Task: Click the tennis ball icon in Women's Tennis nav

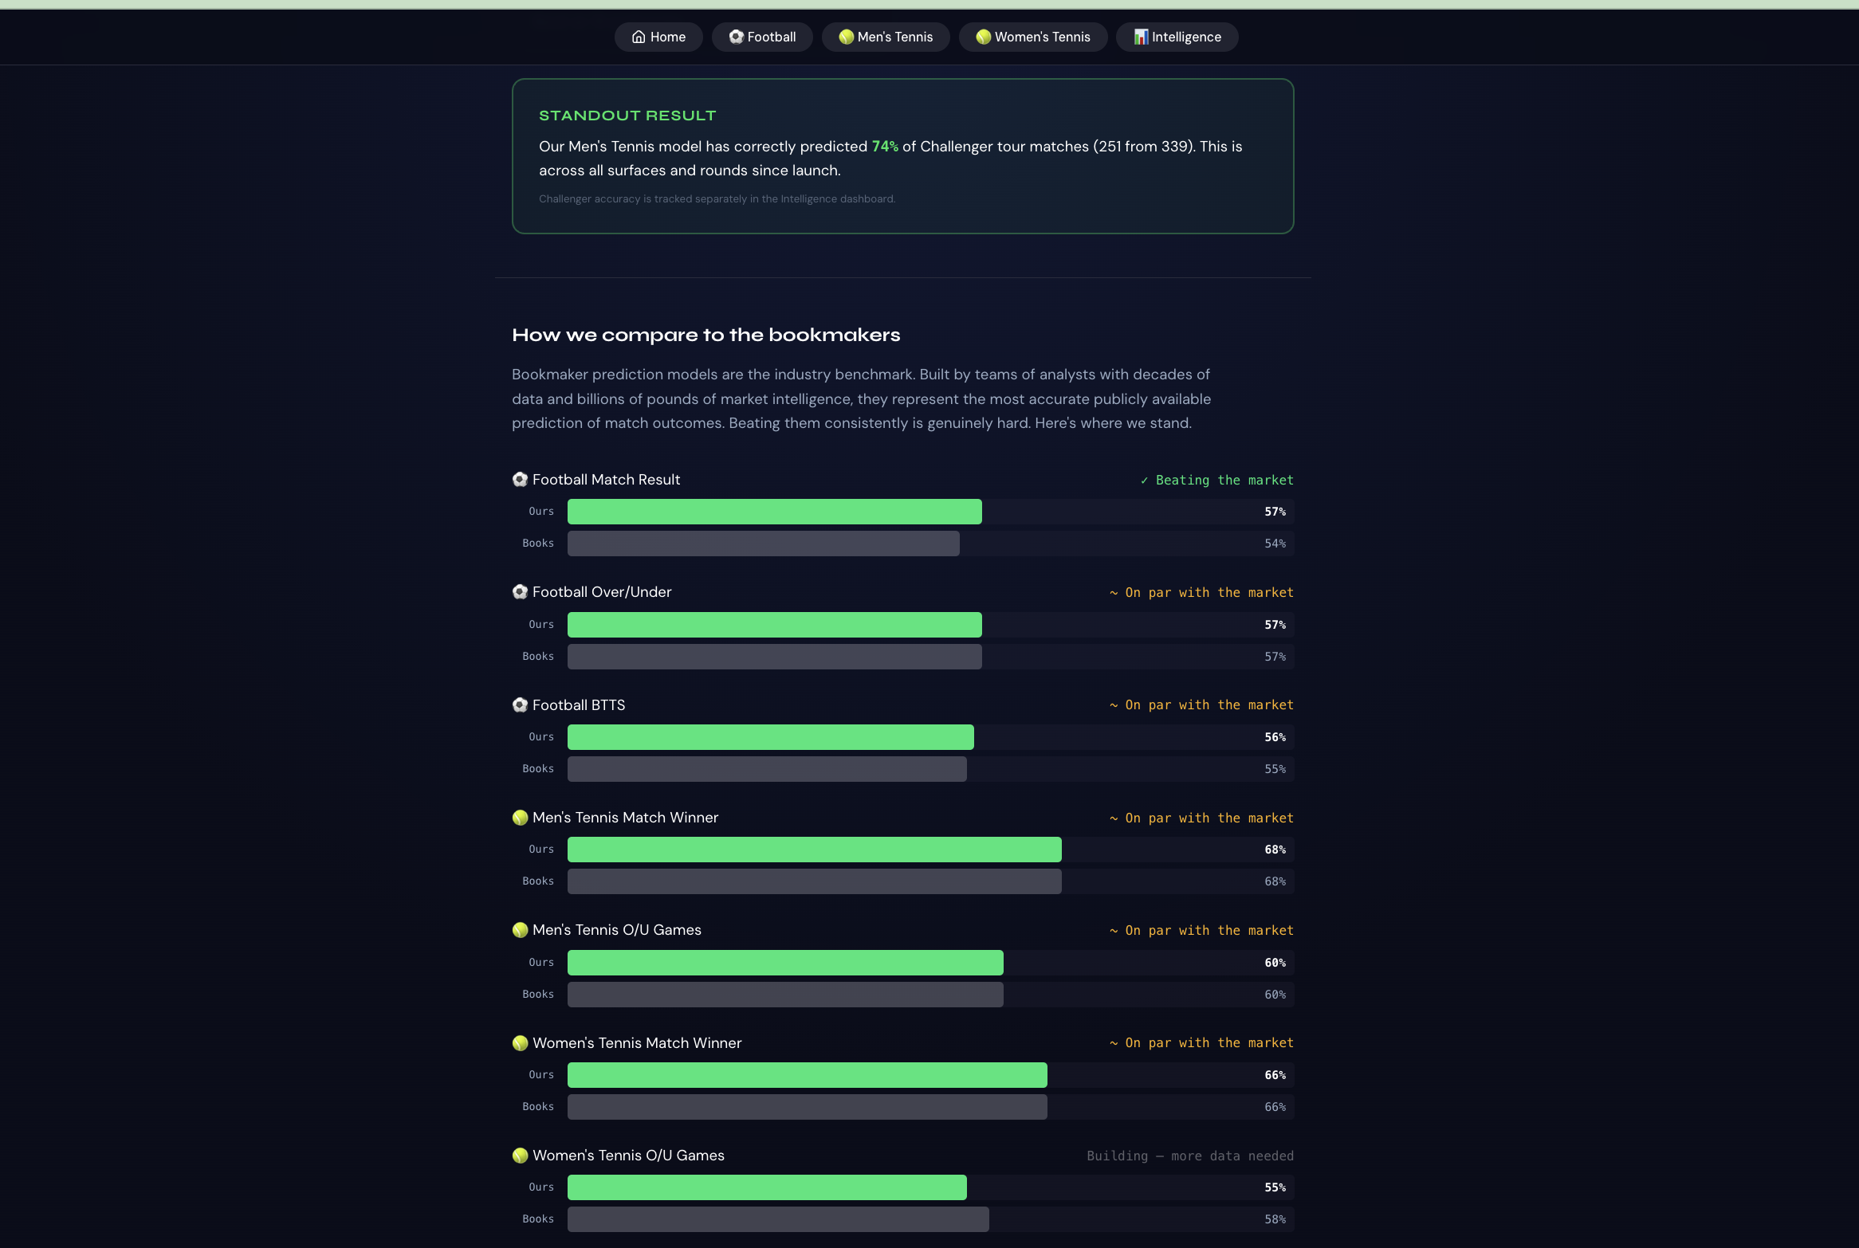Action: pyautogui.click(x=984, y=37)
